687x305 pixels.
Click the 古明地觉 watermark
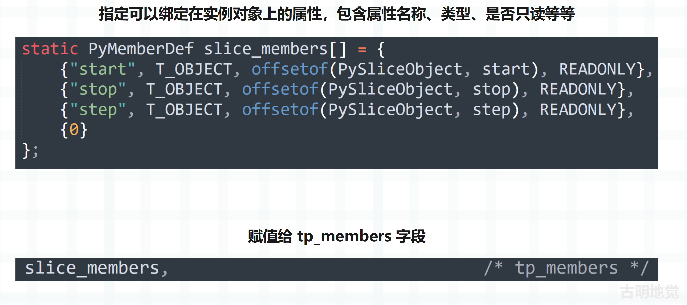649,292
